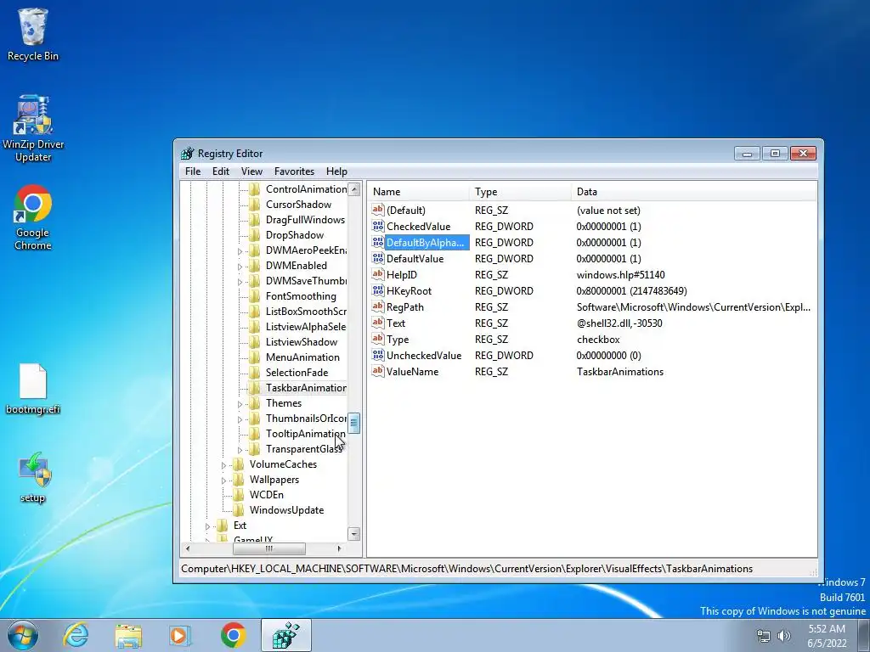Sort values by the Type column
The height and width of the screenshot is (652, 870).
click(x=520, y=192)
